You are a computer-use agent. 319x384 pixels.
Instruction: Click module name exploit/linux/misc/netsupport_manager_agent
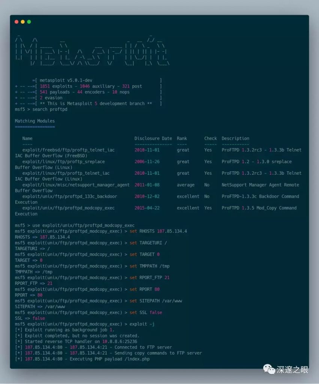coord(76,185)
